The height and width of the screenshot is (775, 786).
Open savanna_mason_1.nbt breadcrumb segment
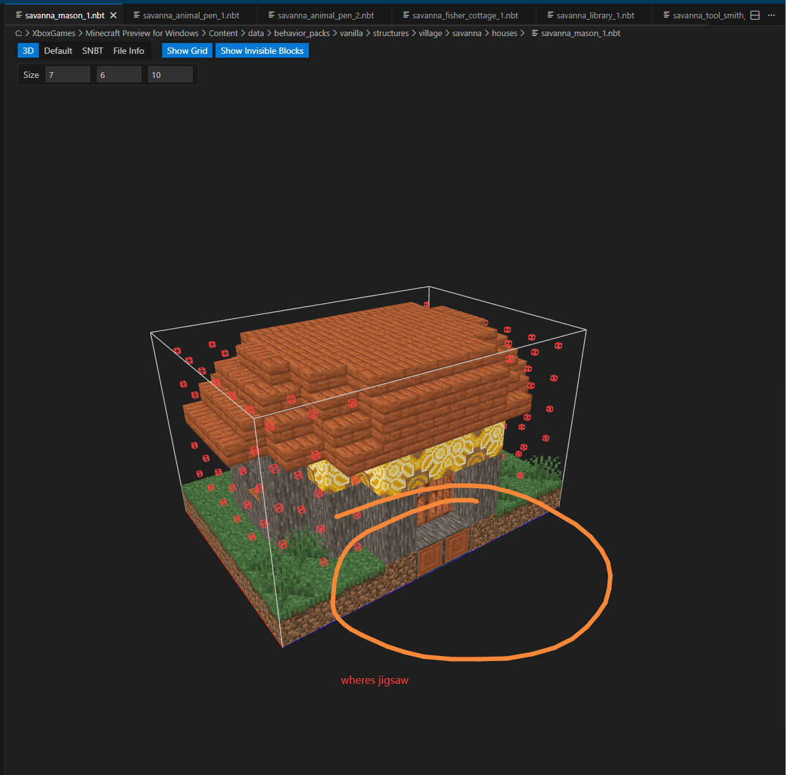coord(581,33)
